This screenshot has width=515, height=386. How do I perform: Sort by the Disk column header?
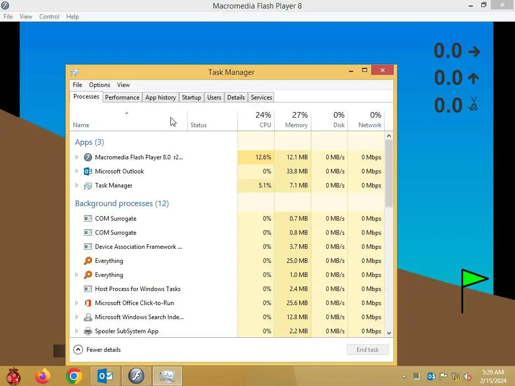[x=329, y=120]
